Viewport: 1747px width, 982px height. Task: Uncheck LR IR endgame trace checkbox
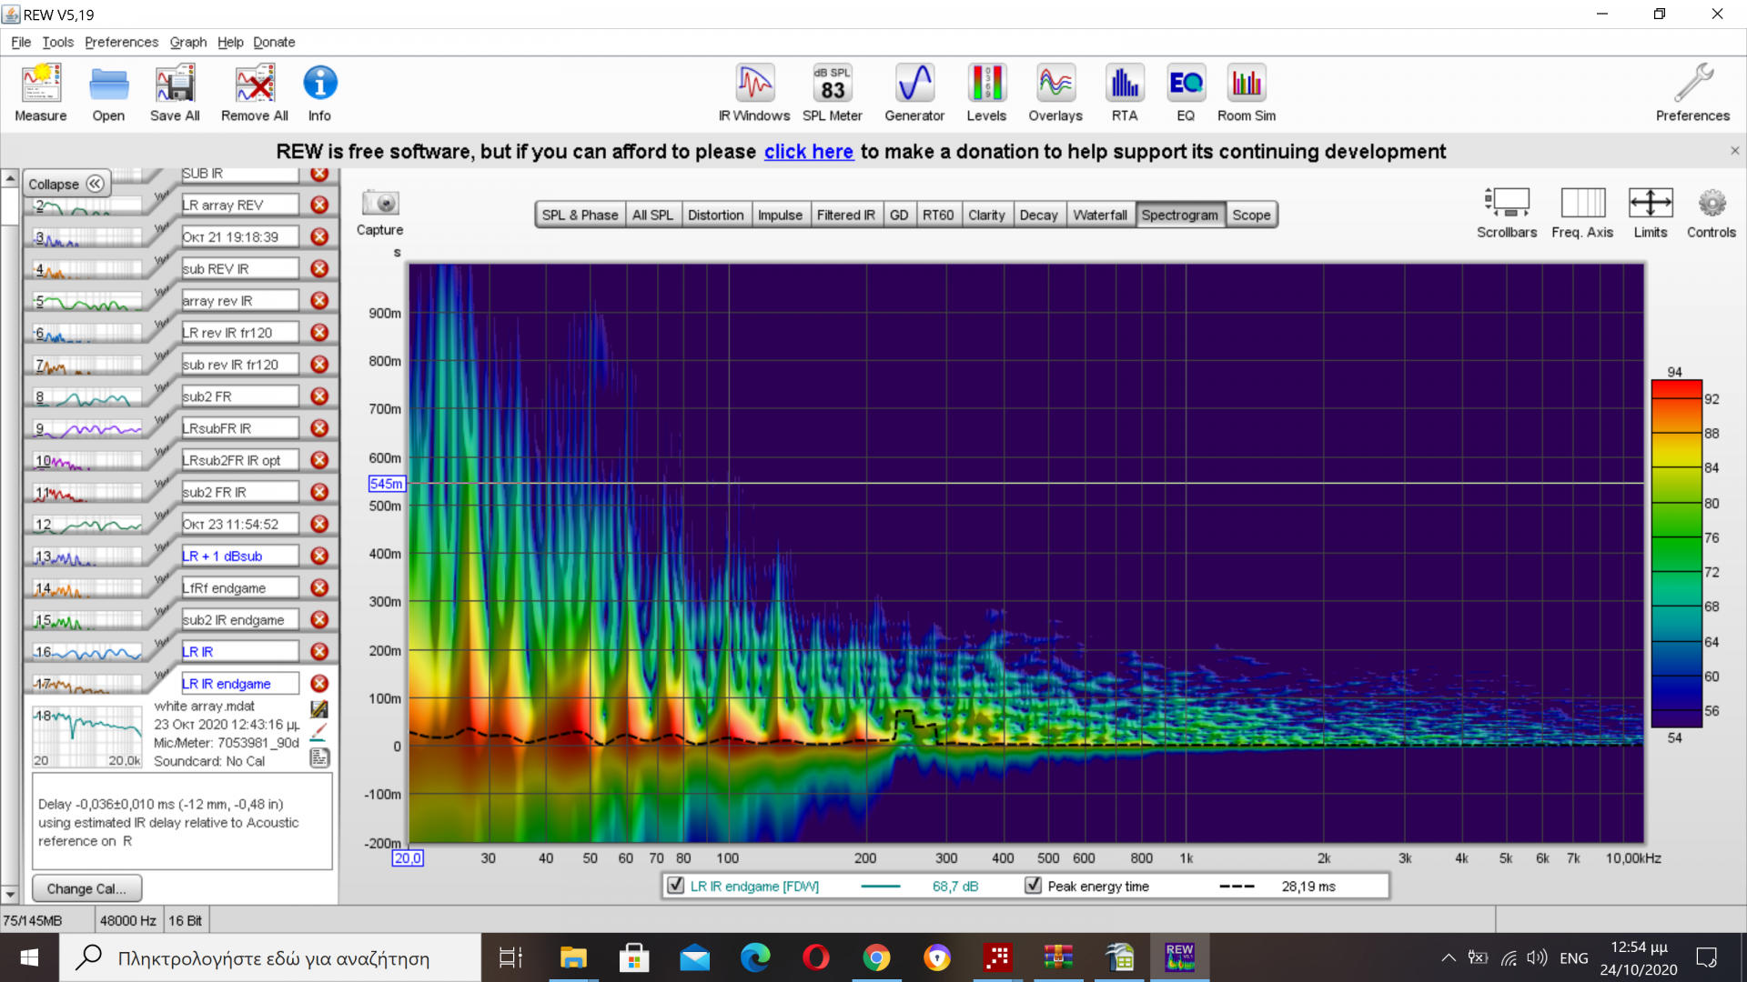(675, 886)
